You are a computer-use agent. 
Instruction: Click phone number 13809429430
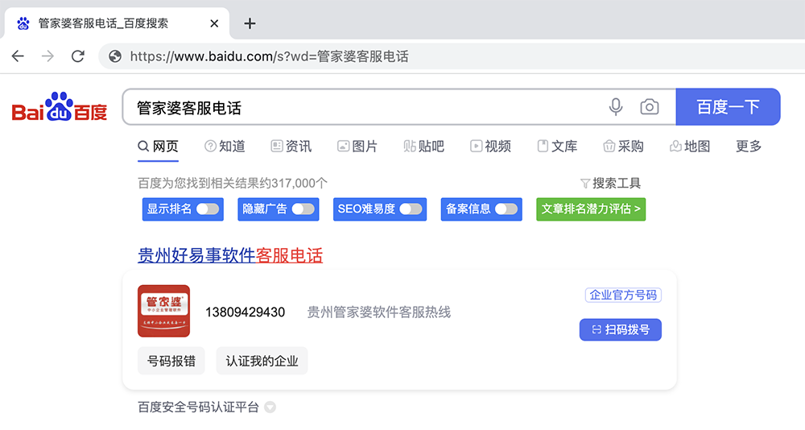coord(246,312)
